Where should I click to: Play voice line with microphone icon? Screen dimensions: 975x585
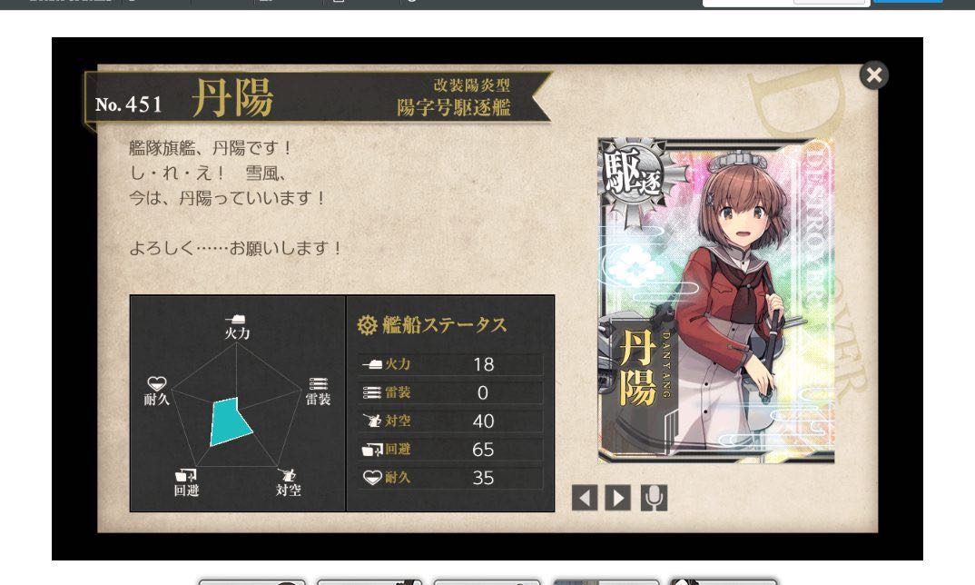tap(654, 498)
